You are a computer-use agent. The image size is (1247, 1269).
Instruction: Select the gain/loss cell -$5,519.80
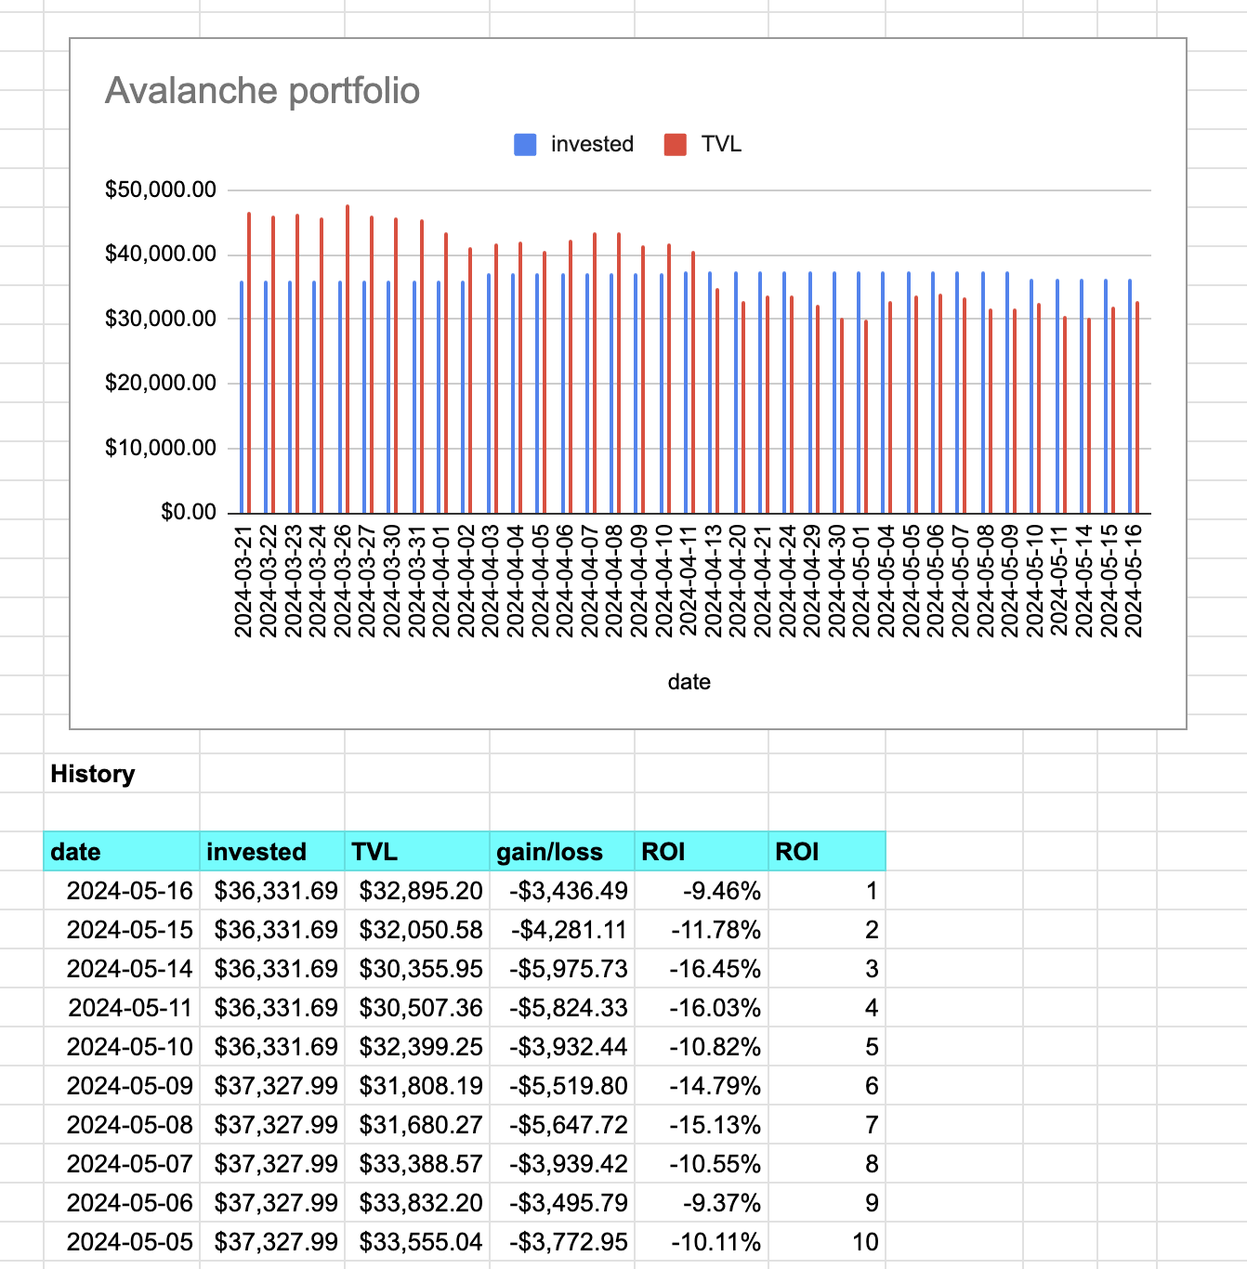pos(562,1086)
